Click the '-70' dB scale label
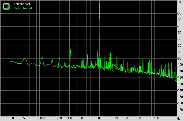 179,46
